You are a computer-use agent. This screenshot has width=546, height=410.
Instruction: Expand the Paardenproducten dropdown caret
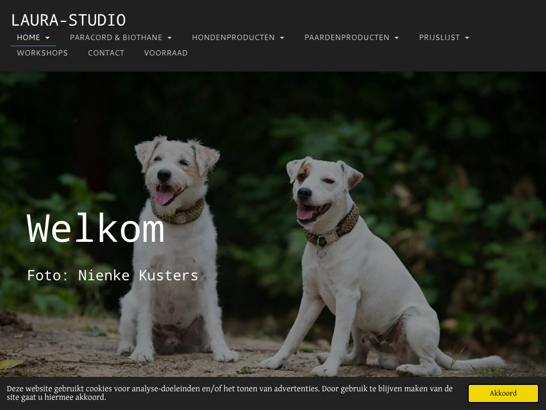(x=397, y=38)
